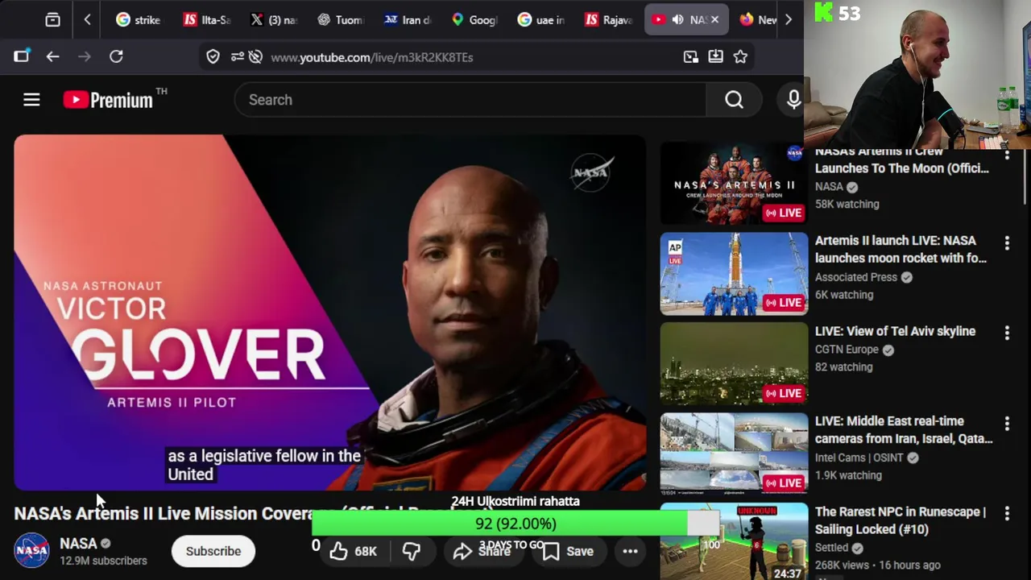The height and width of the screenshot is (580, 1031).
Task: Click into the YouTube Search field
Action: (x=470, y=100)
